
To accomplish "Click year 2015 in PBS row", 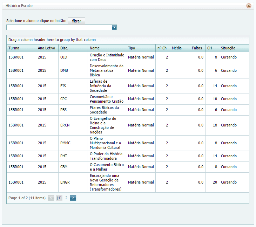I will point(42,110).
